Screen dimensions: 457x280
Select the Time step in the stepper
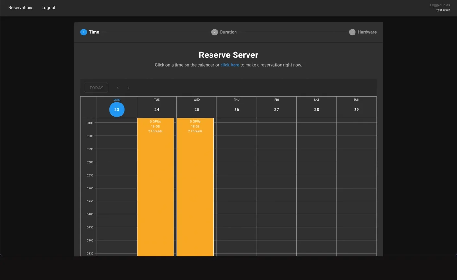[90, 32]
